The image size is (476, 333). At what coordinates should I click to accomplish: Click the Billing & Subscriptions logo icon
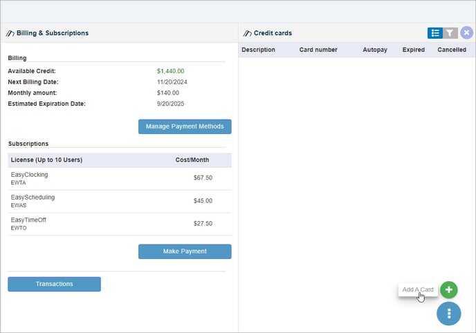[x=10, y=33]
